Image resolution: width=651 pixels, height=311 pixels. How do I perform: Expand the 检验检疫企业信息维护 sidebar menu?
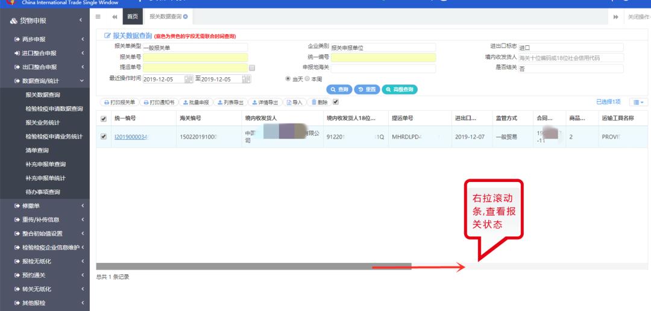click(x=45, y=248)
